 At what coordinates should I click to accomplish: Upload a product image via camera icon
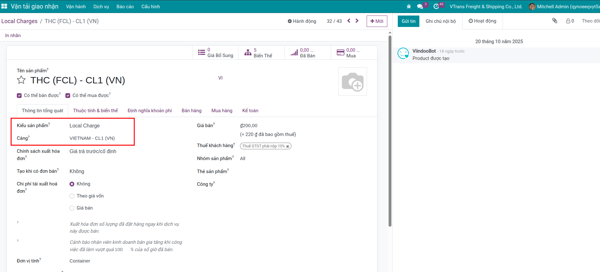tap(352, 81)
